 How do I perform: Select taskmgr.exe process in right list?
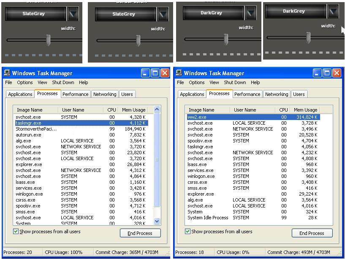pos(253,147)
